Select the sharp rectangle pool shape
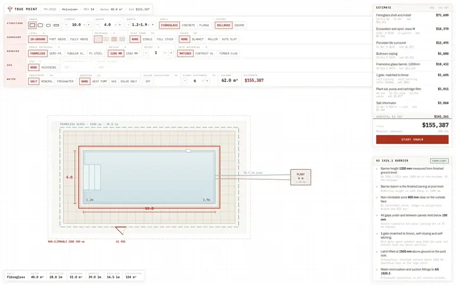 (x=32, y=25)
